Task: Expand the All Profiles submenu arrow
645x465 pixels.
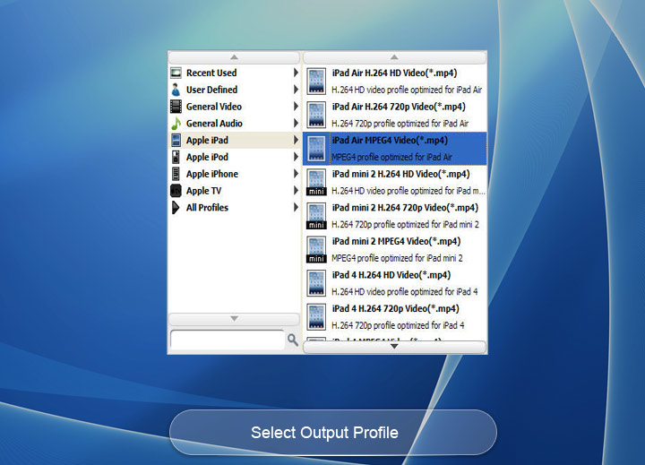Action: 296,208
